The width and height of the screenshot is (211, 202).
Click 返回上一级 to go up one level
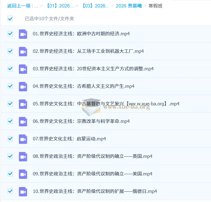tap(19, 6)
